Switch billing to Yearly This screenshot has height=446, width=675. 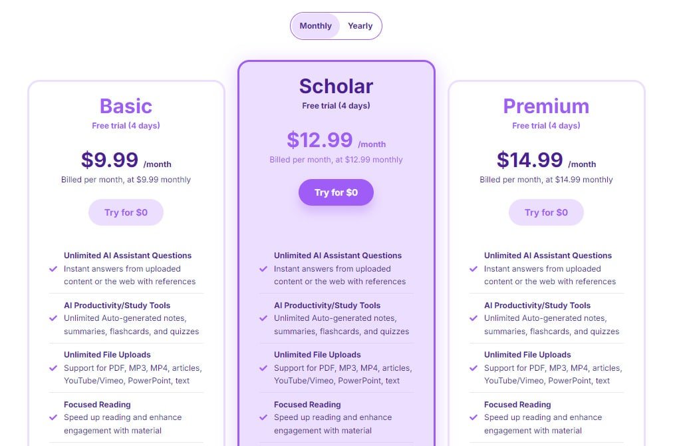pyautogui.click(x=360, y=26)
